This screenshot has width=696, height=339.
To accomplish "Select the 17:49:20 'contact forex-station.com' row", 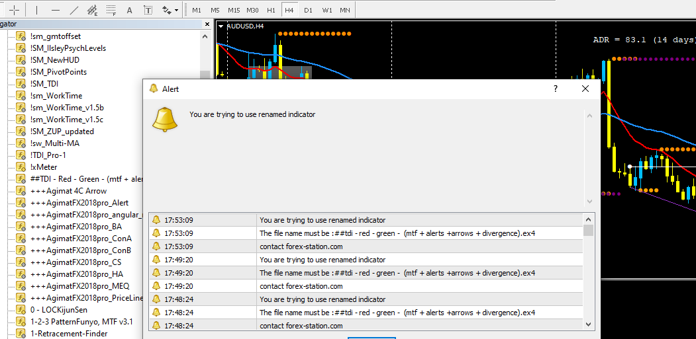I will coord(366,286).
